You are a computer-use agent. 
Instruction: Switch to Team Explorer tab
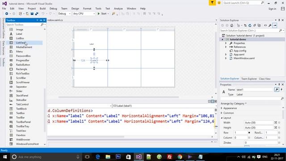(x=249, y=79)
